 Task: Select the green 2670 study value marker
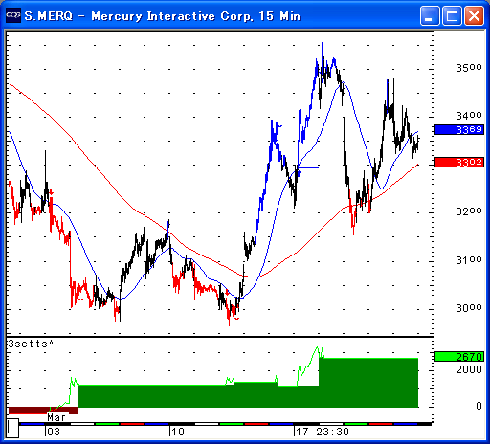click(459, 356)
